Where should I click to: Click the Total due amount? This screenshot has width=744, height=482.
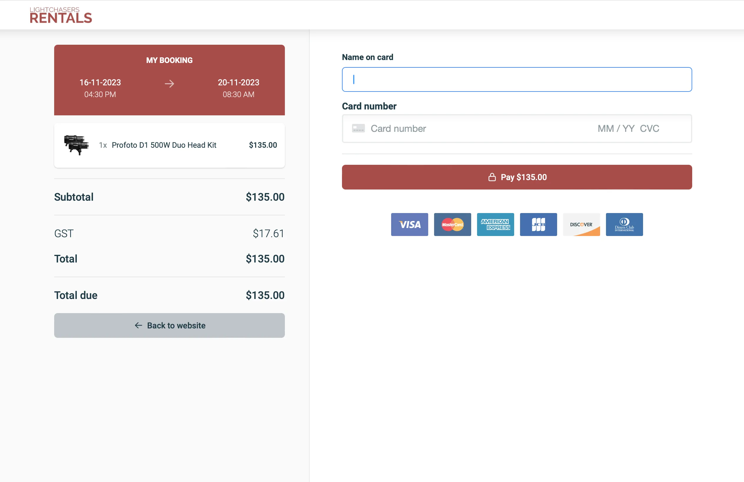pos(265,295)
